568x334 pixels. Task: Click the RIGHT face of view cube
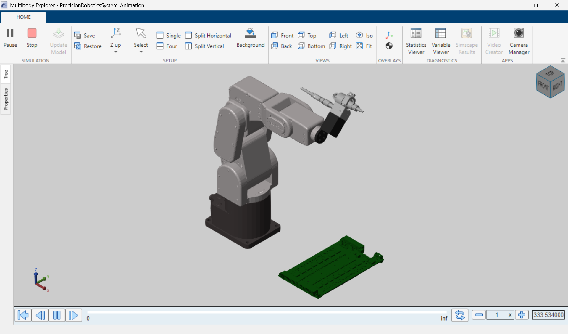pos(557,86)
